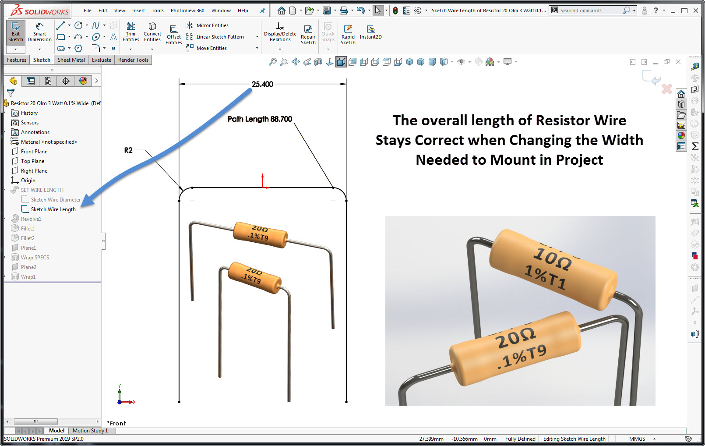Click the Search Commands input field
Screen dimensions: 705x446
pyautogui.click(x=591, y=11)
